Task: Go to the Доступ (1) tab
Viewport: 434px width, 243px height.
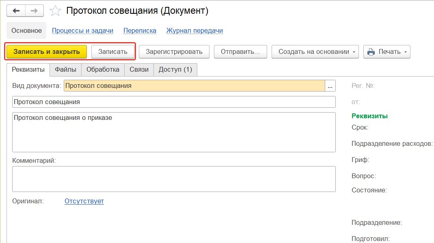Action: tap(175, 70)
